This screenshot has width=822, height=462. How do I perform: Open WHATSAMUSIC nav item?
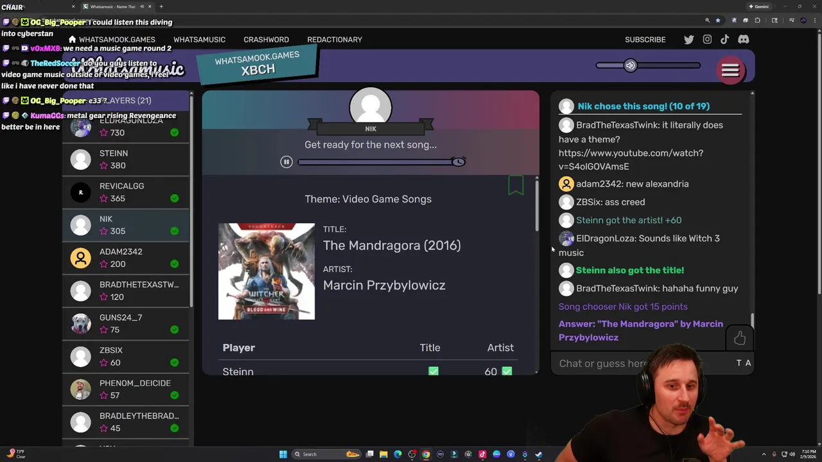[199, 39]
